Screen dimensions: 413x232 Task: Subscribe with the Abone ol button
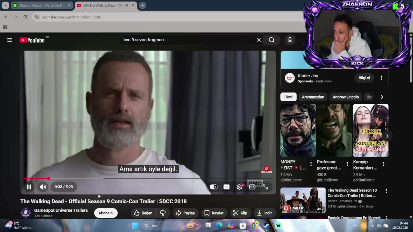(106, 213)
